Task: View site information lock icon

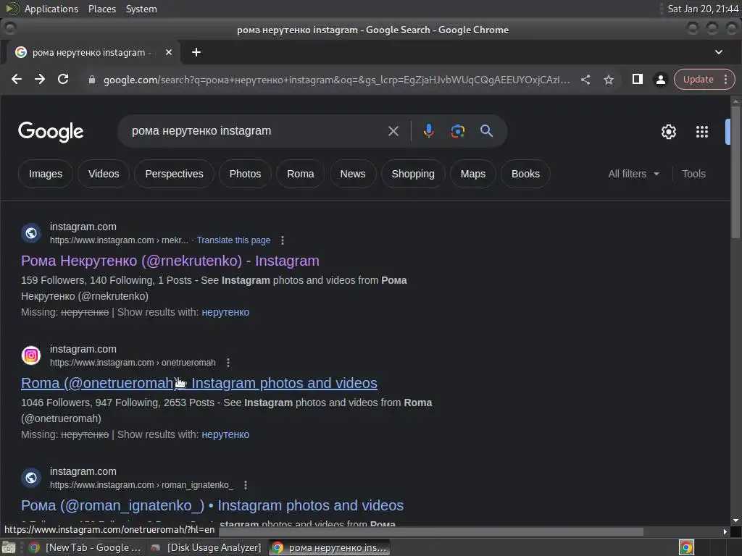Action: click(x=92, y=80)
